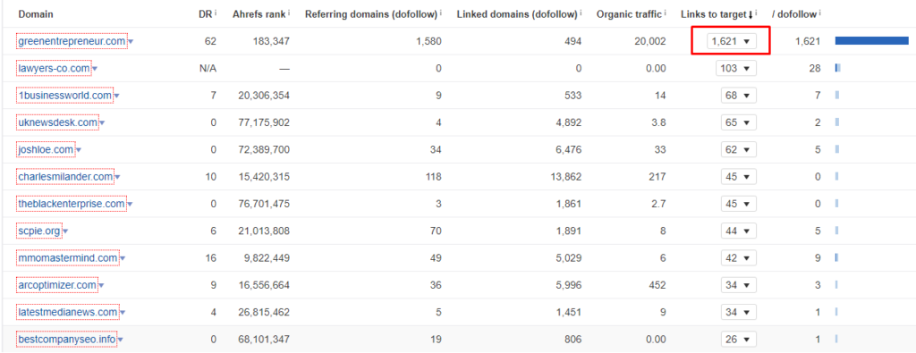The image size is (916, 353).
Task: Open caret menu next to mmomastermind.com
Action: point(122,258)
